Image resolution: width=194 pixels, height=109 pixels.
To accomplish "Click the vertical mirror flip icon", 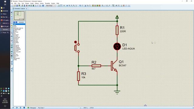I will 12,71.
